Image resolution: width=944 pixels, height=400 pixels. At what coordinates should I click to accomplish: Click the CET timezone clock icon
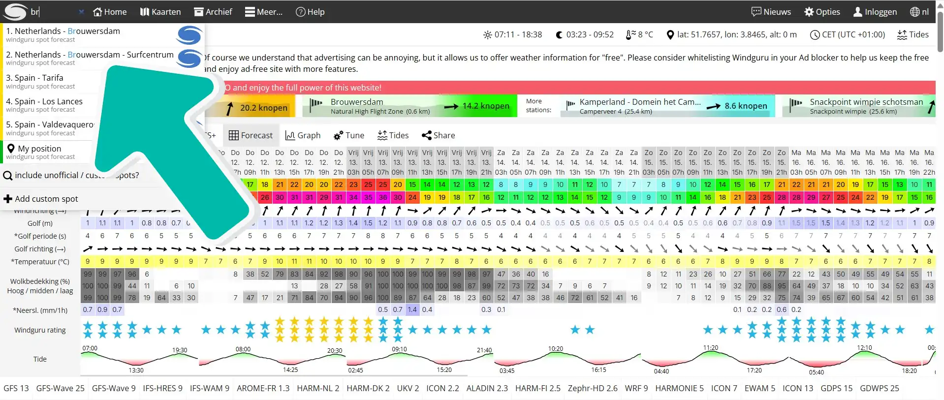[815, 35]
